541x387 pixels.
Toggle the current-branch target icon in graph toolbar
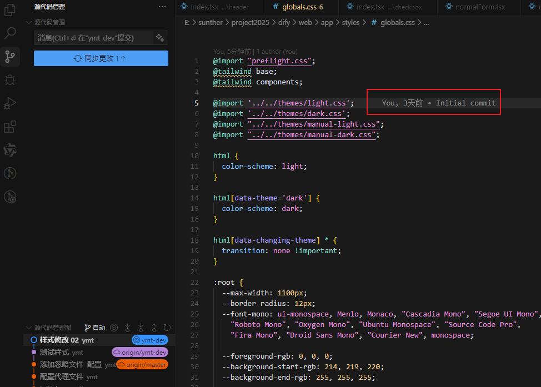point(114,327)
